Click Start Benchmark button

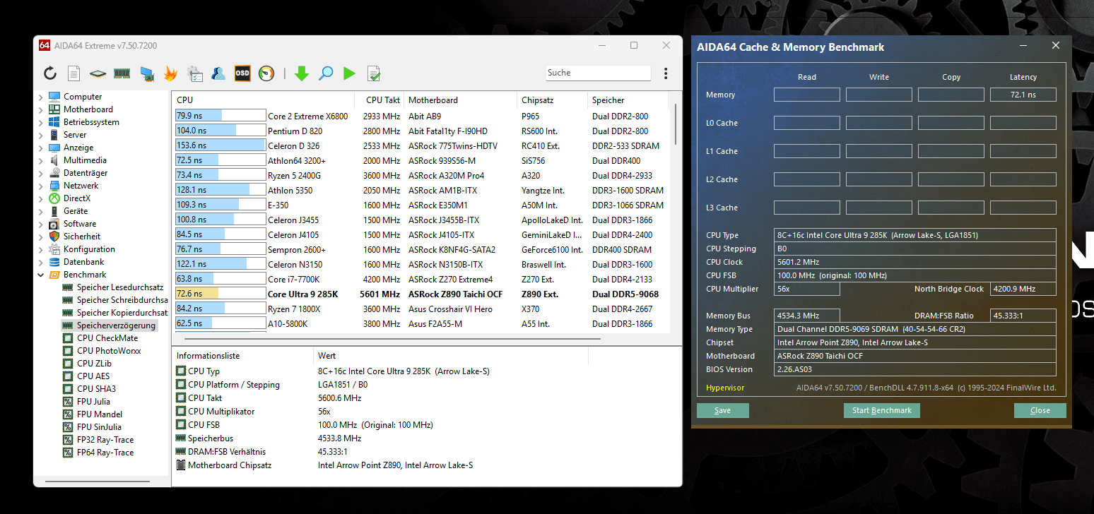tap(881, 410)
